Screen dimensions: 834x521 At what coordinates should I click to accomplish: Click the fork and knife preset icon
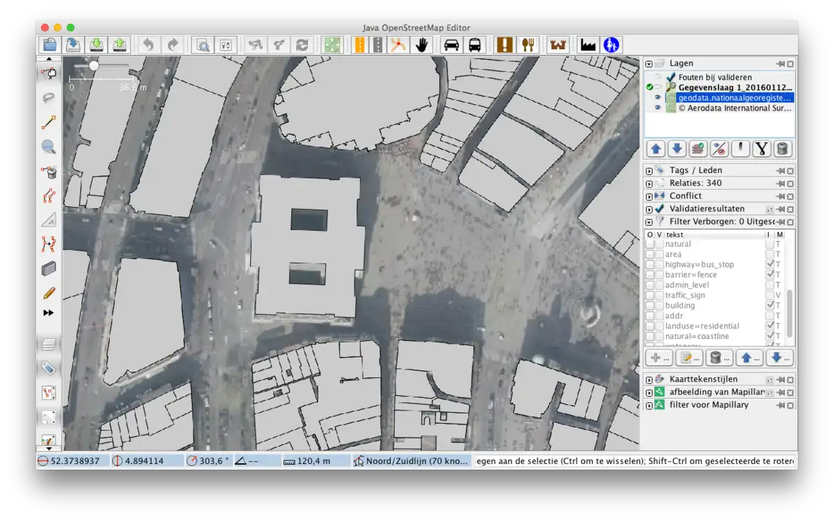[528, 45]
